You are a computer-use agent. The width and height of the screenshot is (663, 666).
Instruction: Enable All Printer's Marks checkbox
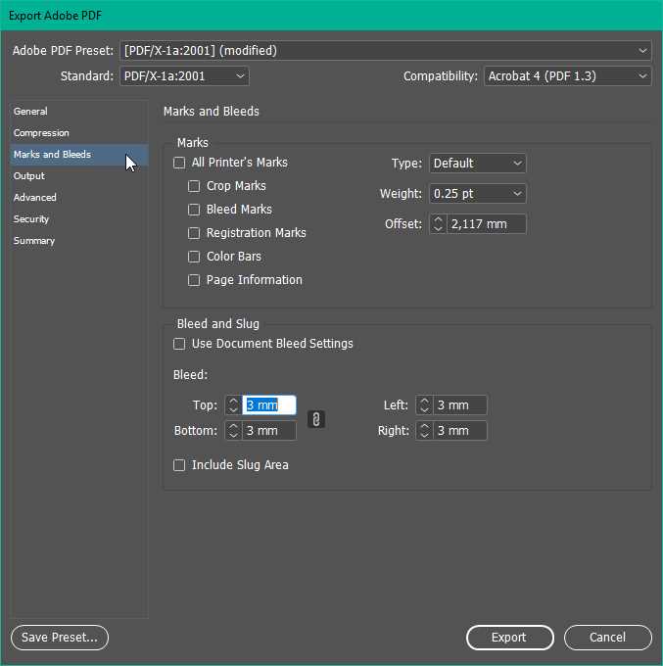coord(179,163)
